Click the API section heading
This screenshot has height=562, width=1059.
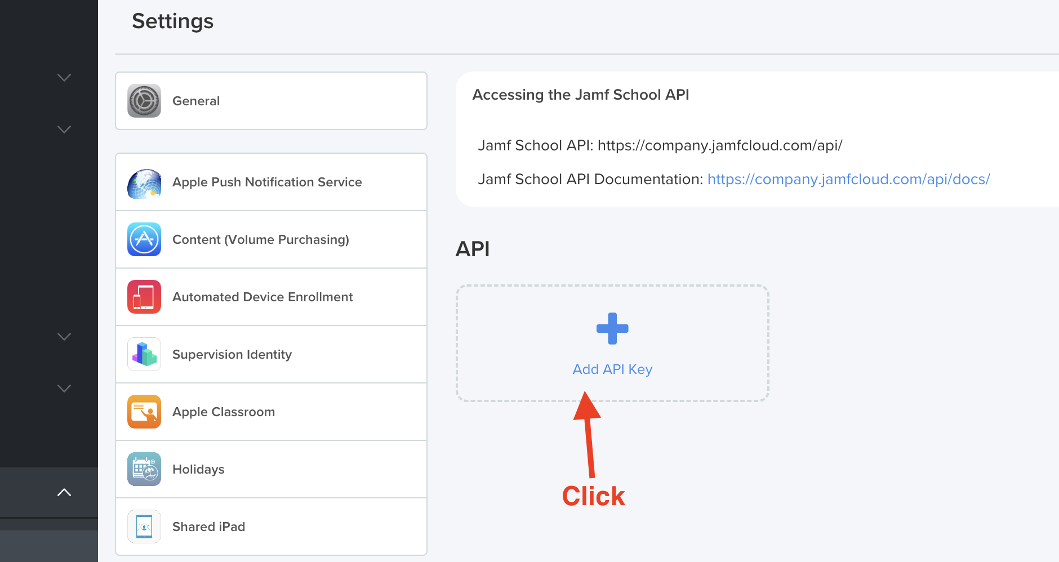point(473,249)
